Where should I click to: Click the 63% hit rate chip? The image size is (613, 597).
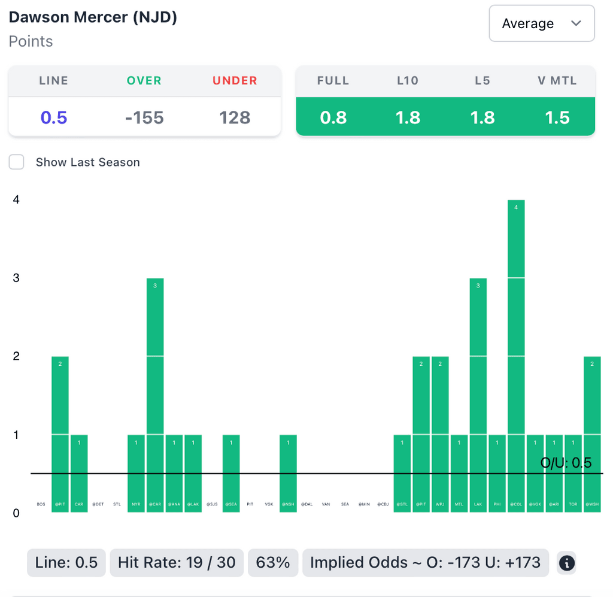[273, 563]
